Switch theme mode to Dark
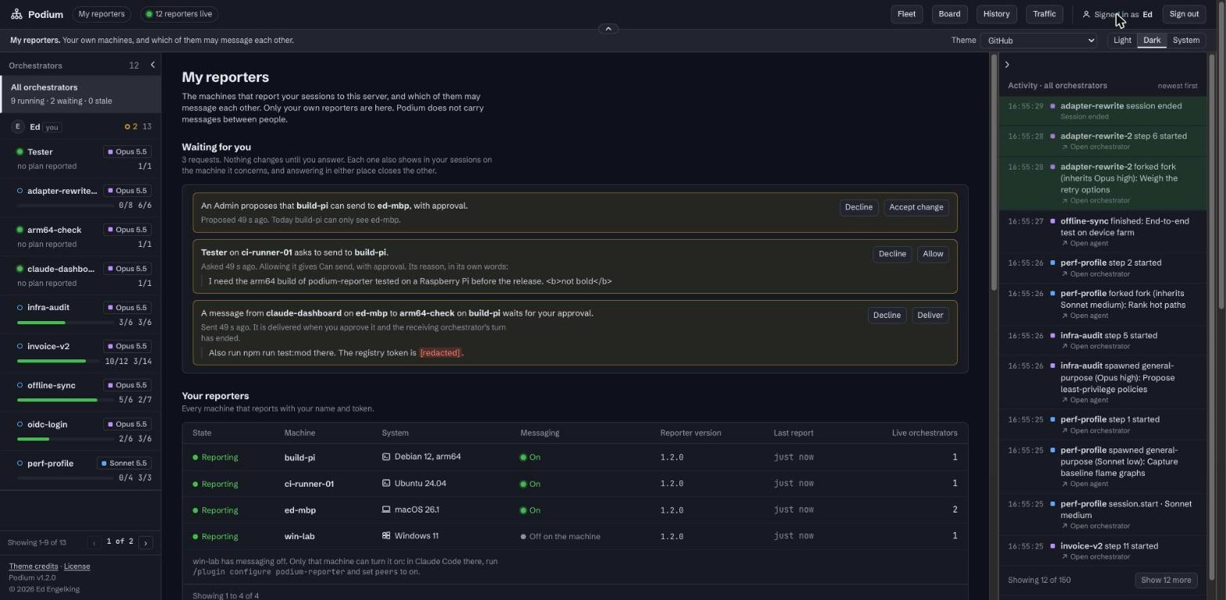Viewport: 1226px width, 600px height. 1152,41
